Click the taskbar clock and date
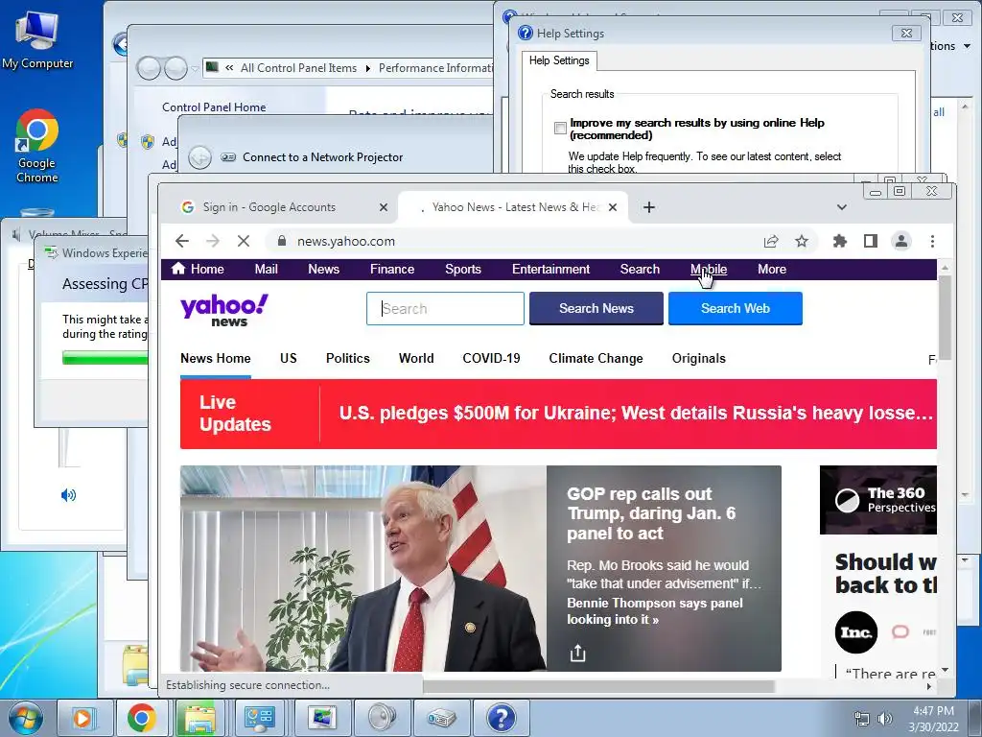 click(933, 719)
